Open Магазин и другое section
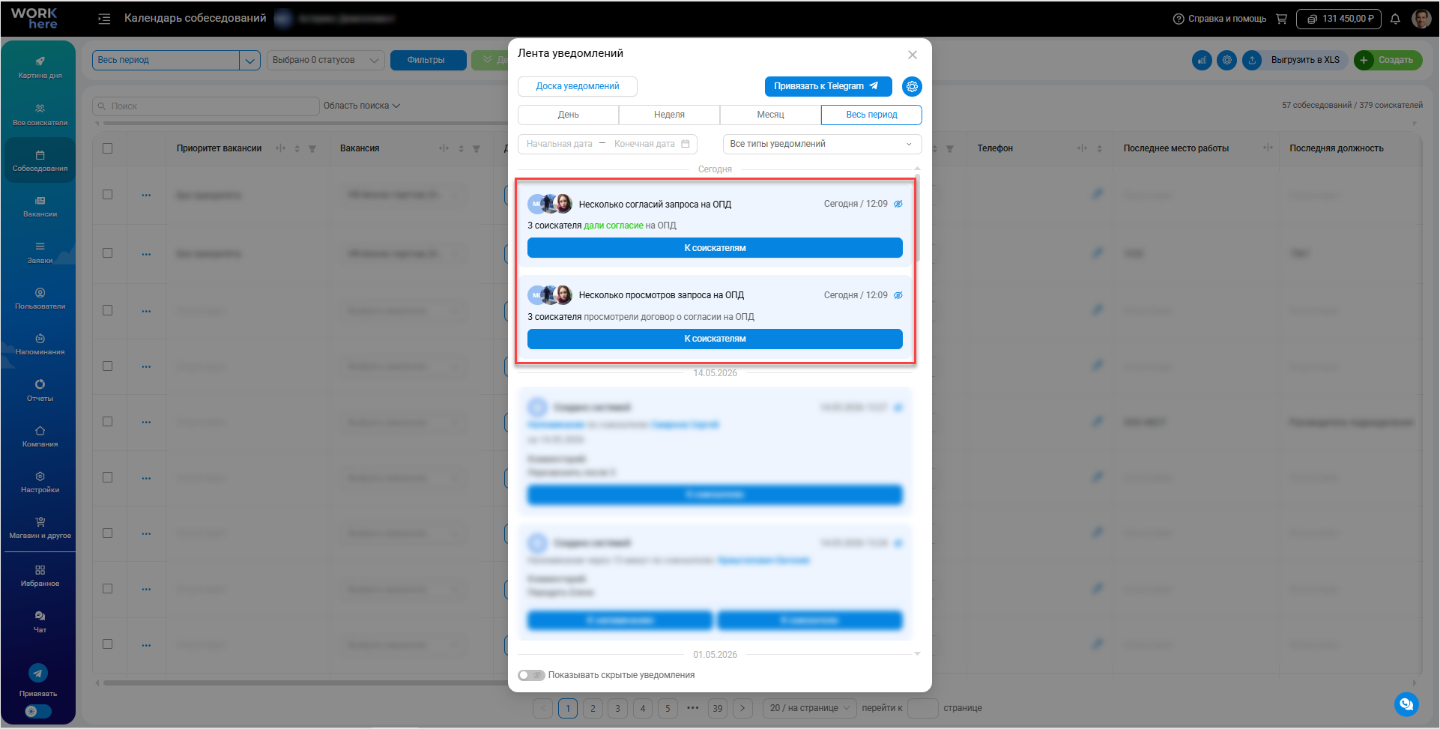1440x729 pixels. pyautogui.click(x=40, y=528)
